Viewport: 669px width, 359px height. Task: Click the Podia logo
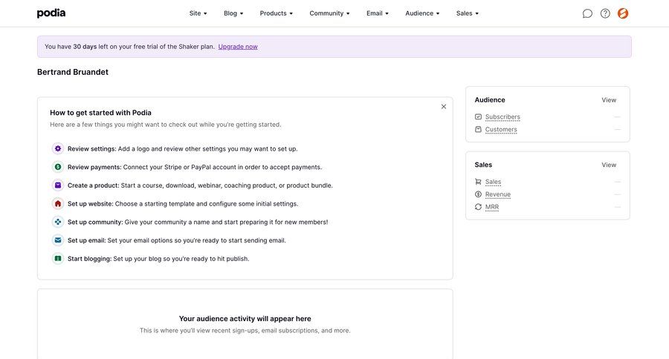pos(51,13)
